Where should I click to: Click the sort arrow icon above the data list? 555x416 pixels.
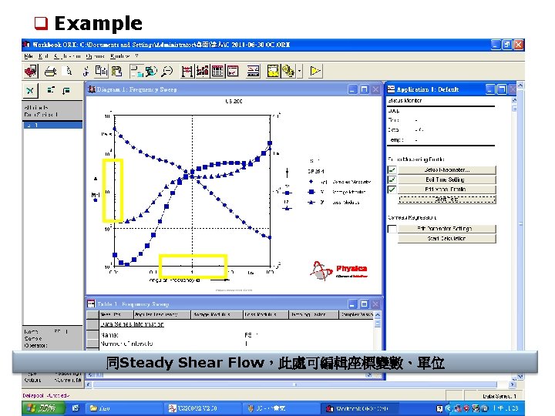pos(66,91)
